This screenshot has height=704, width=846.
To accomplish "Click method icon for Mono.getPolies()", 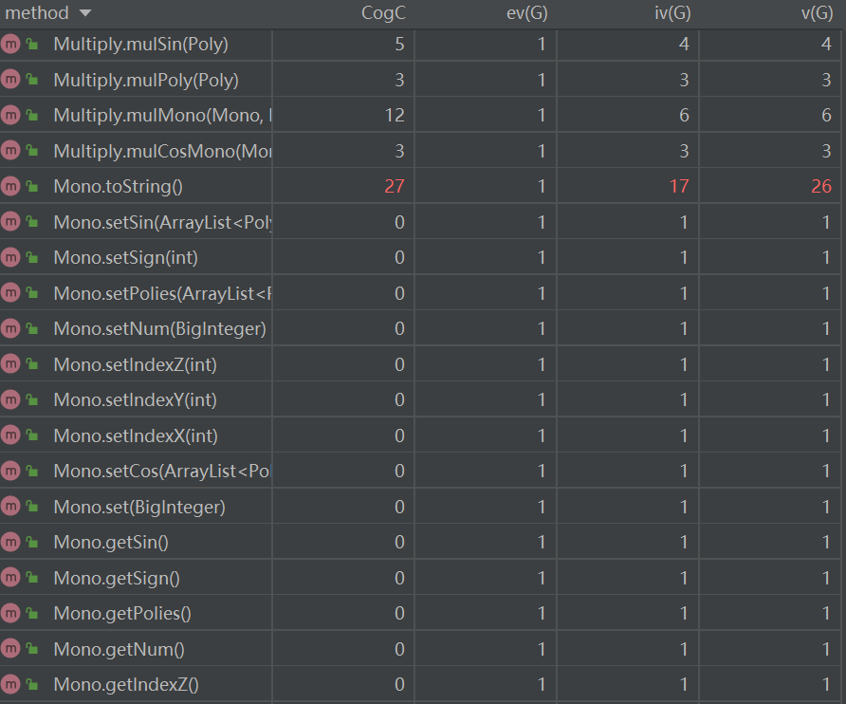I will [x=10, y=613].
